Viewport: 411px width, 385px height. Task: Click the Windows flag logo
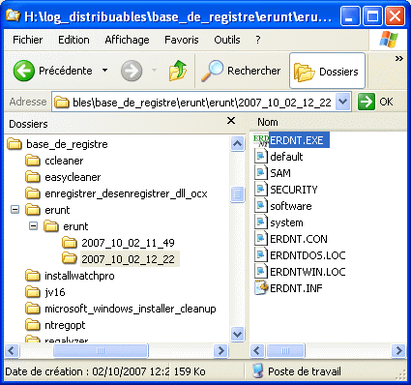pos(388,40)
